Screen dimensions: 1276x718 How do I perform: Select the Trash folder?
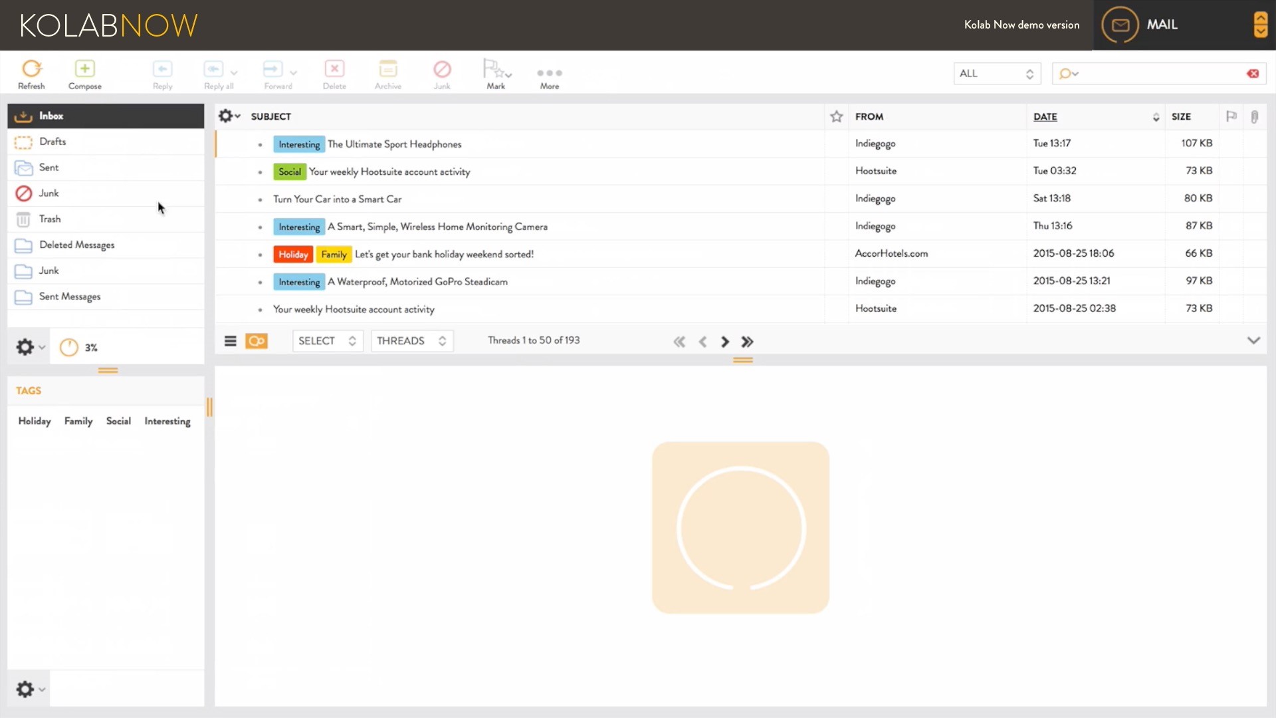coord(50,219)
